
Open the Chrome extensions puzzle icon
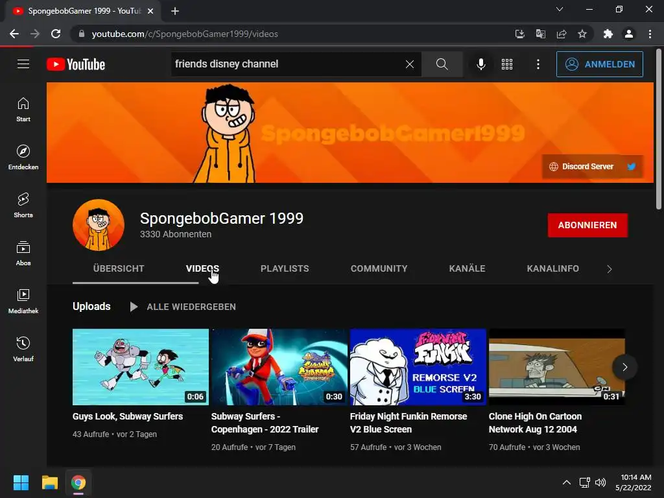(x=608, y=34)
